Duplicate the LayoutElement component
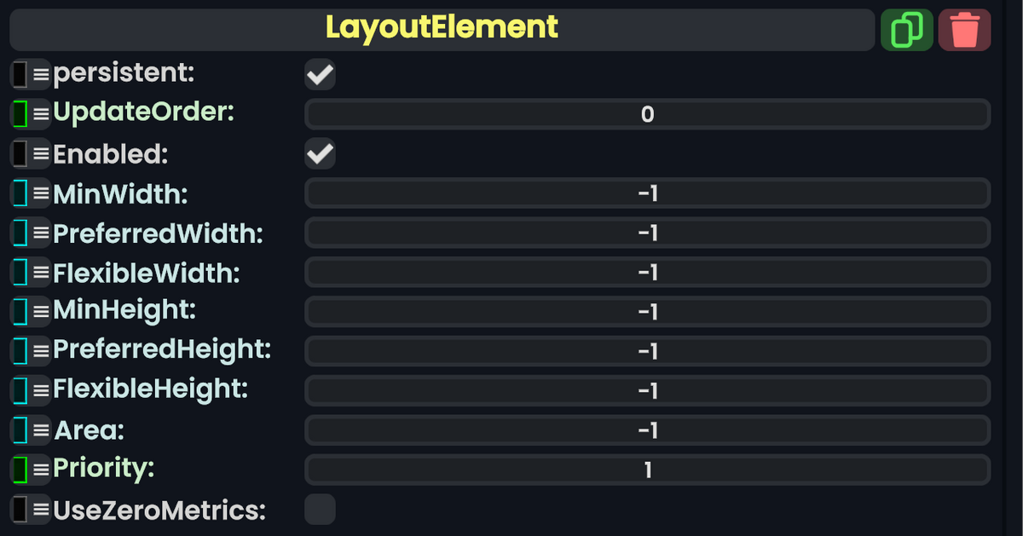Viewport: 1023px width, 536px height. pyautogui.click(x=906, y=28)
